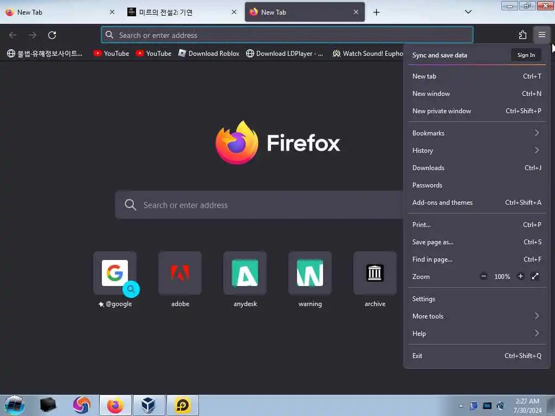Reload the current page
Image resolution: width=555 pixels, height=416 pixels.
click(52, 35)
